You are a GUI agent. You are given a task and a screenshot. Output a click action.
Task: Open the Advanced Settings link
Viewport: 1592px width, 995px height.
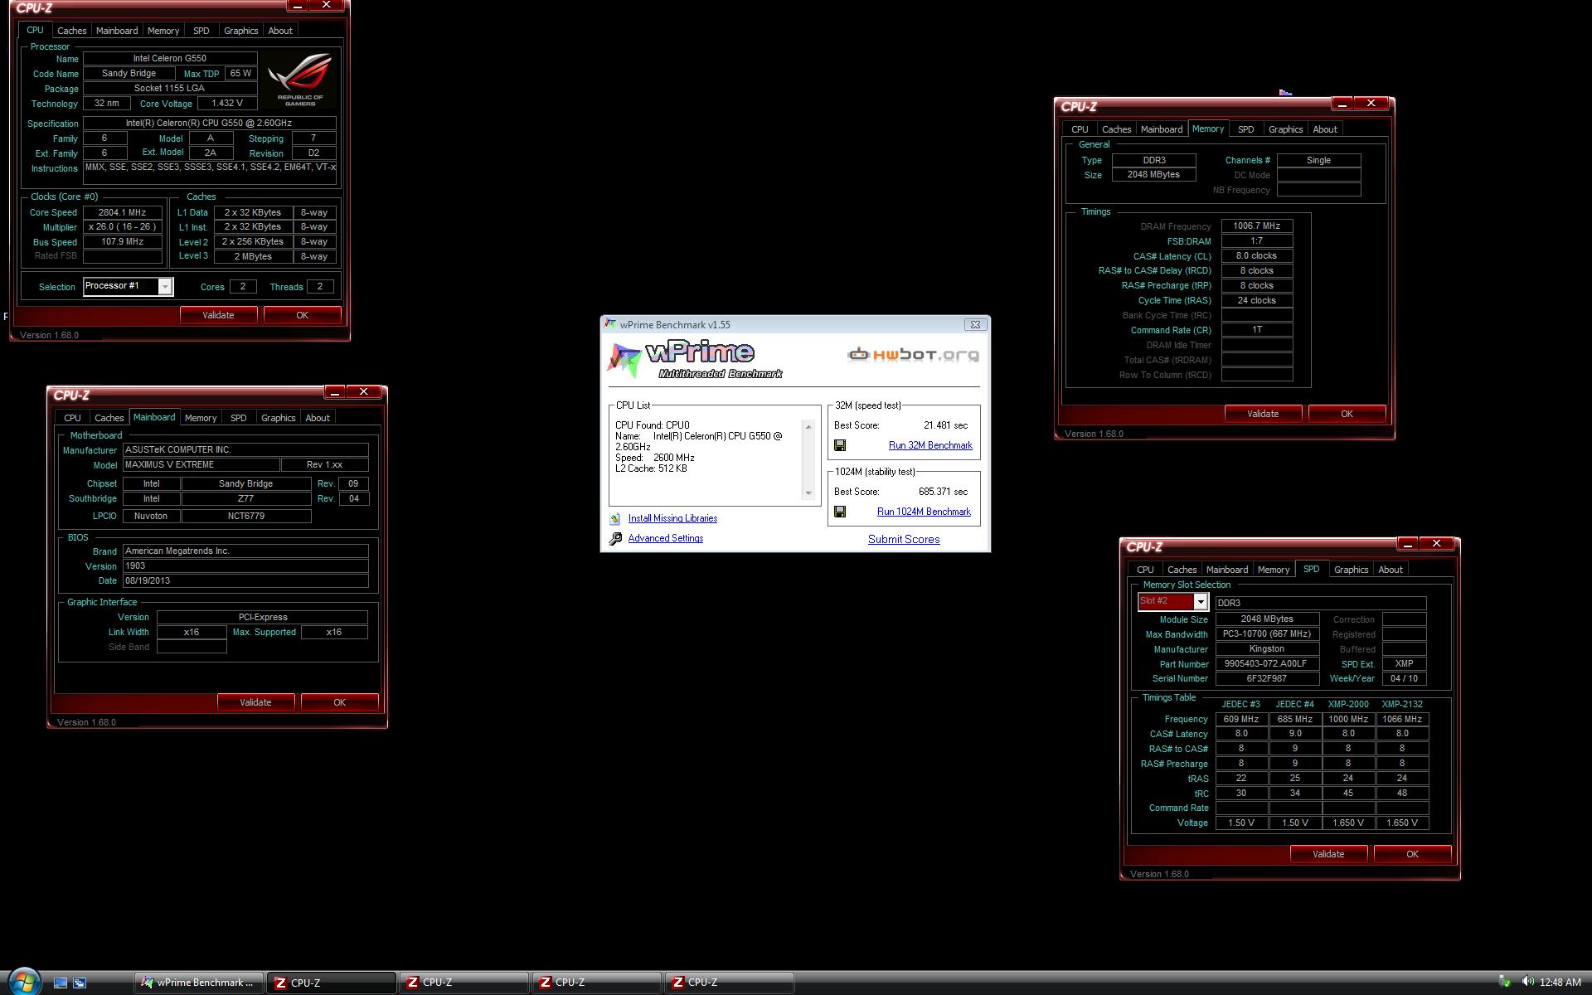[x=666, y=538]
